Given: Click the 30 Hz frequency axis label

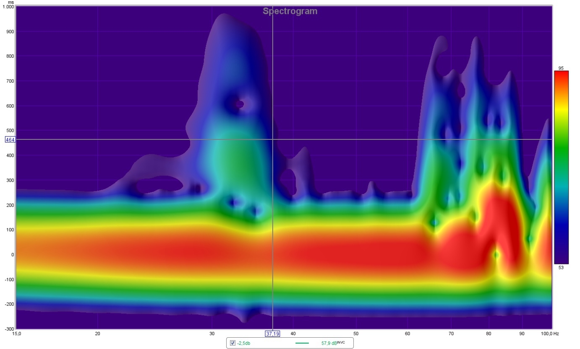Looking at the screenshot, I should coord(212,334).
